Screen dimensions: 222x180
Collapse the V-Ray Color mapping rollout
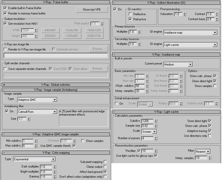(56, 153)
